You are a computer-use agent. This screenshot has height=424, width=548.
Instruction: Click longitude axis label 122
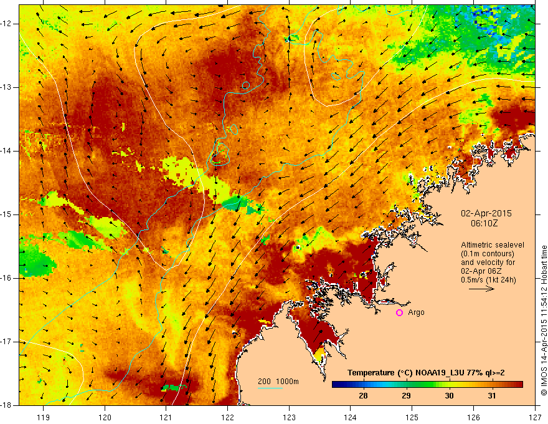pyautogui.click(x=227, y=417)
